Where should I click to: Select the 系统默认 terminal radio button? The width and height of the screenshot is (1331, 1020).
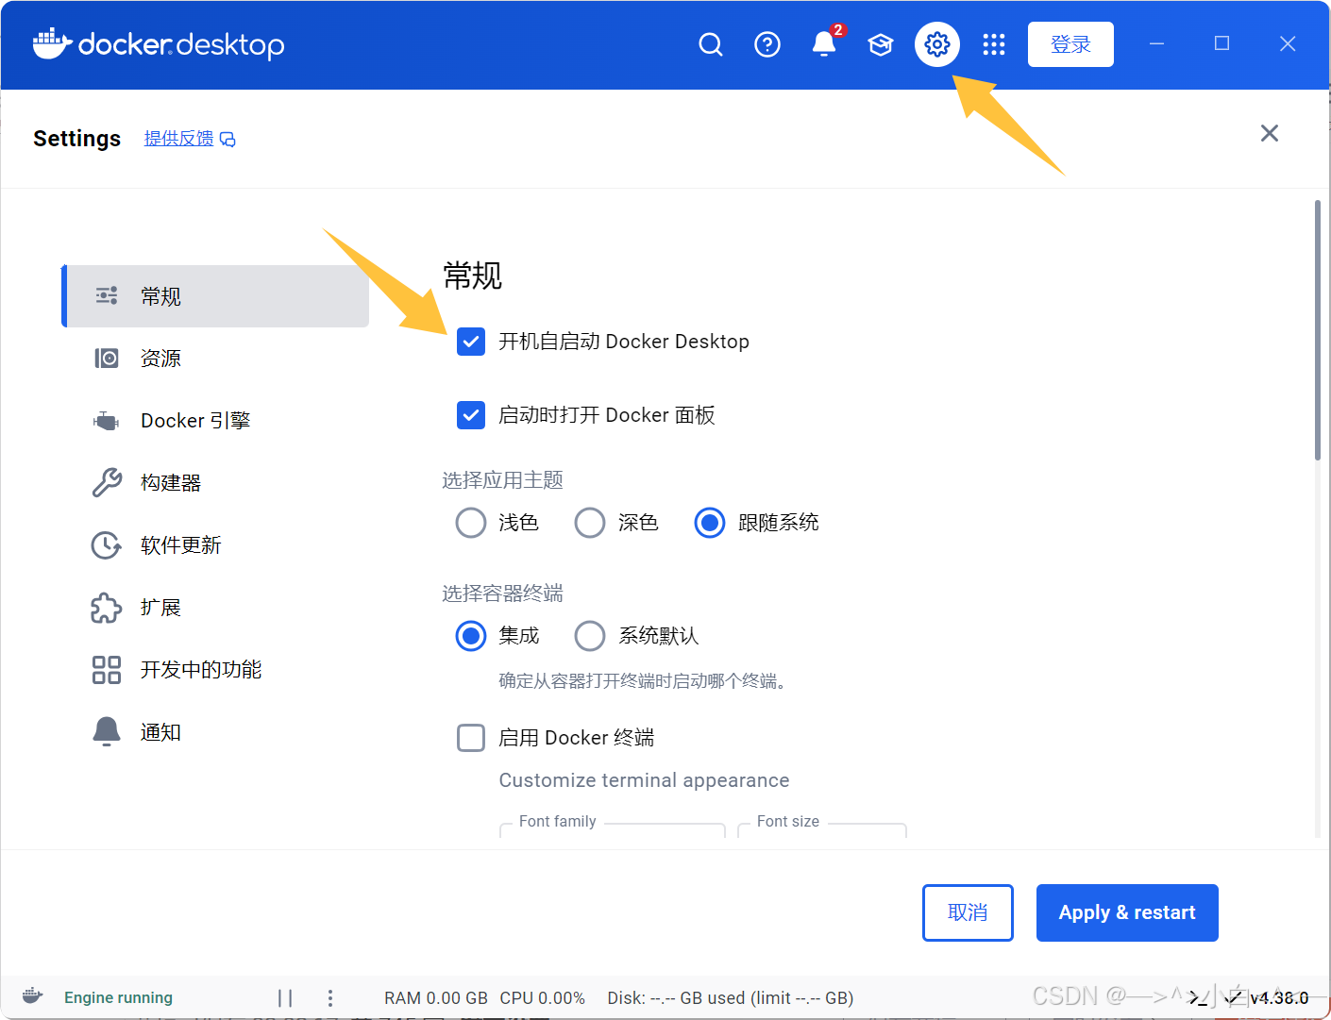tap(590, 636)
